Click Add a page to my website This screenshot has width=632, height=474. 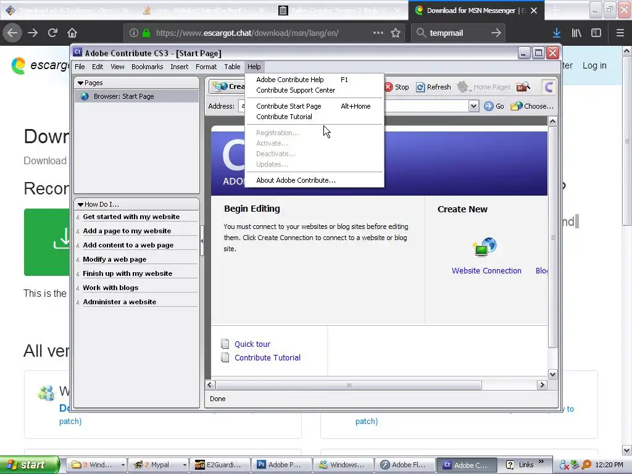click(x=127, y=231)
